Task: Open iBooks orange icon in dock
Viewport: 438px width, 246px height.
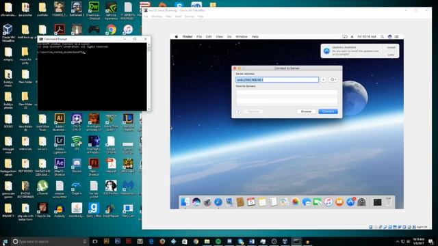Action: pyautogui.click(x=339, y=202)
